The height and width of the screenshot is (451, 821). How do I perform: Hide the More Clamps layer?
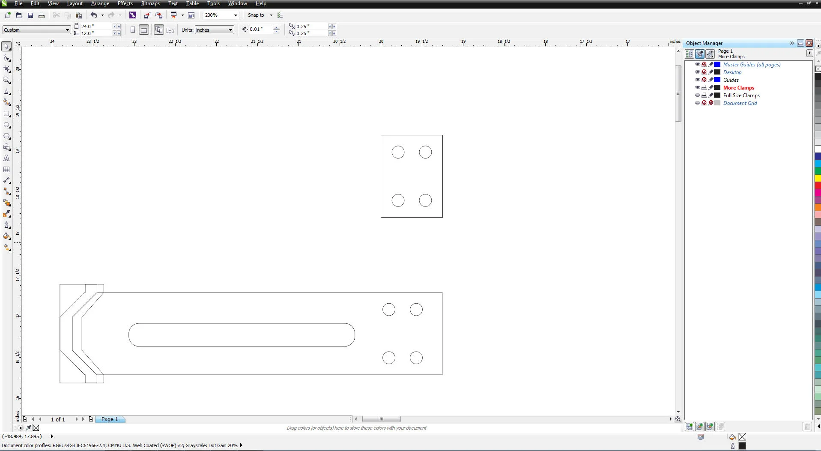697,87
